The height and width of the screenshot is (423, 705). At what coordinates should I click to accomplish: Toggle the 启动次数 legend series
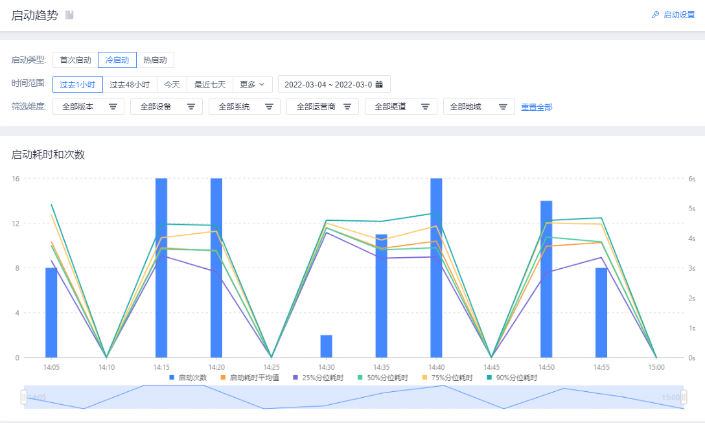pyautogui.click(x=188, y=378)
